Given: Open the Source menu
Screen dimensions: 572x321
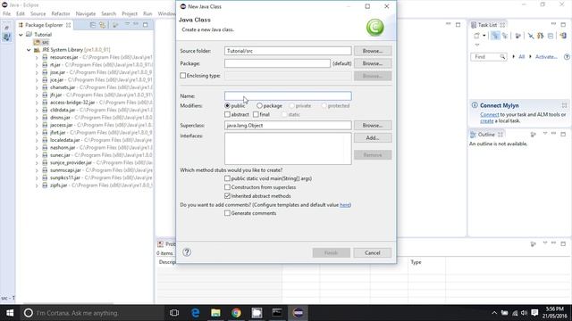Looking at the screenshot, I should click(38, 13).
